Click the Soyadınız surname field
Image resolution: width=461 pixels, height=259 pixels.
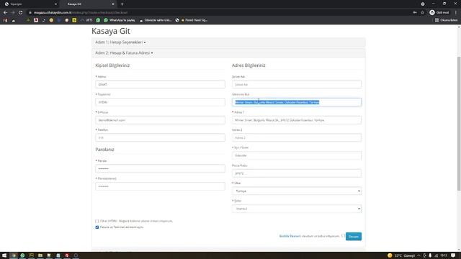pyautogui.click(x=160, y=102)
